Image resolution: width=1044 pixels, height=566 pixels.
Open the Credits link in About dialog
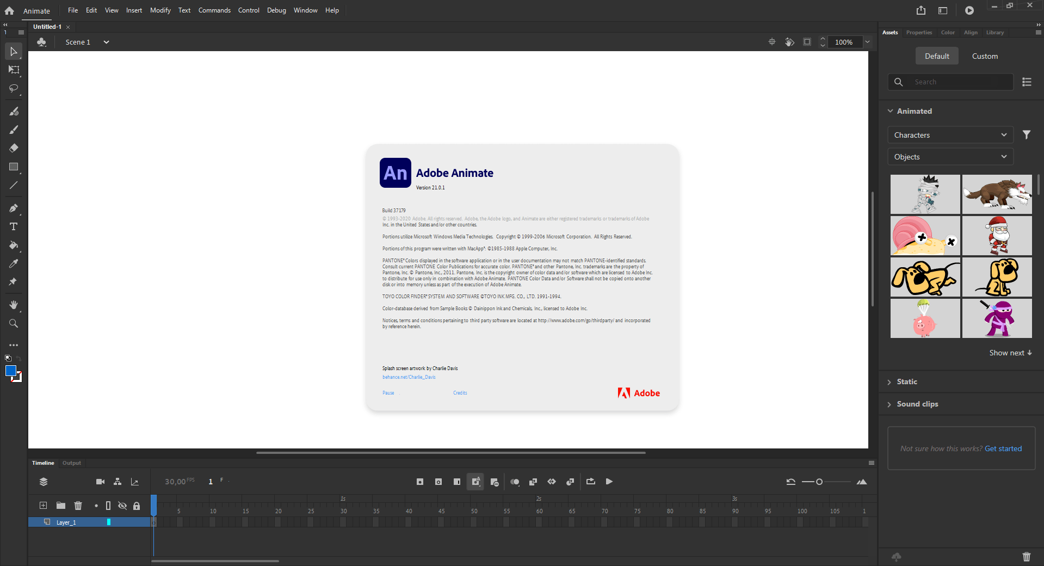pos(460,393)
